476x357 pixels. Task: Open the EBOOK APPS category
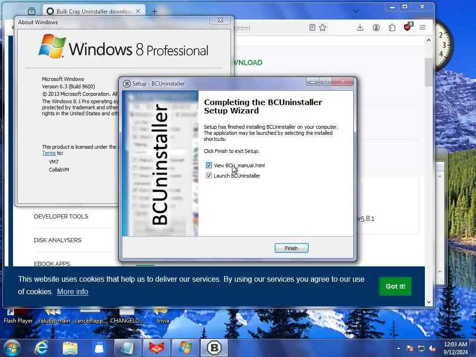coord(52,264)
